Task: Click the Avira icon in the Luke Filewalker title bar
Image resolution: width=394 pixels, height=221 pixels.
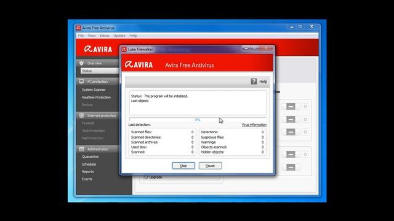Action: [x=124, y=49]
